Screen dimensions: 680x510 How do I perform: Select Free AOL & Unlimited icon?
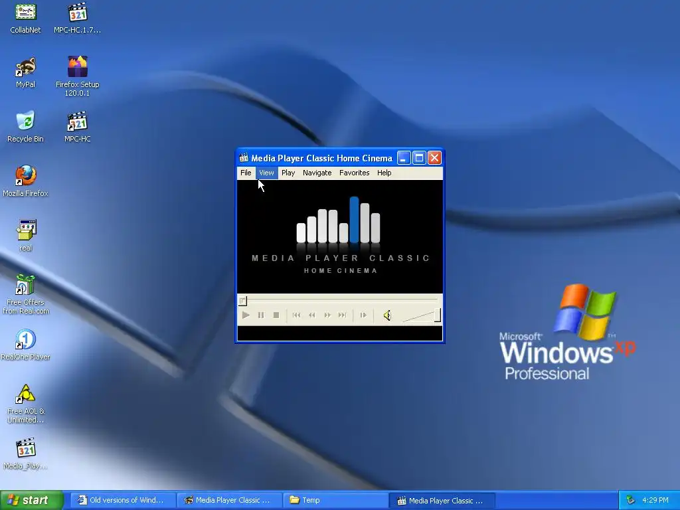(x=26, y=404)
